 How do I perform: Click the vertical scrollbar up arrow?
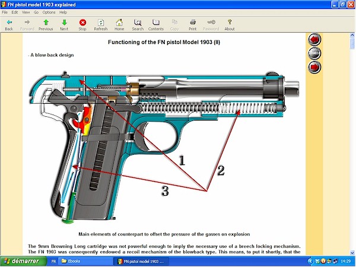tap(352, 35)
